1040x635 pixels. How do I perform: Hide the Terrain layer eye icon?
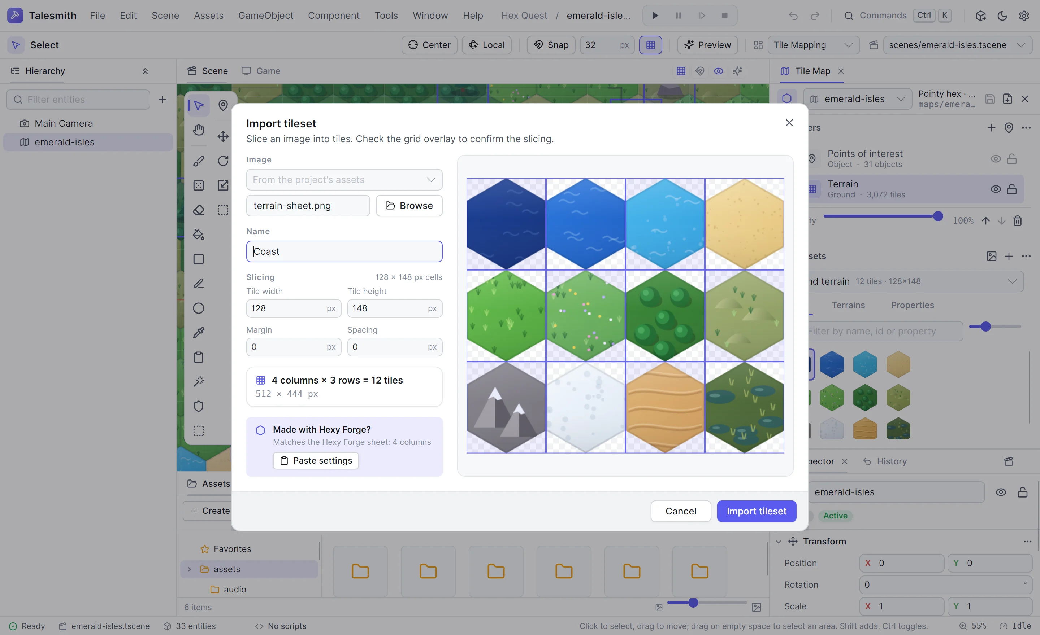(x=995, y=189)
